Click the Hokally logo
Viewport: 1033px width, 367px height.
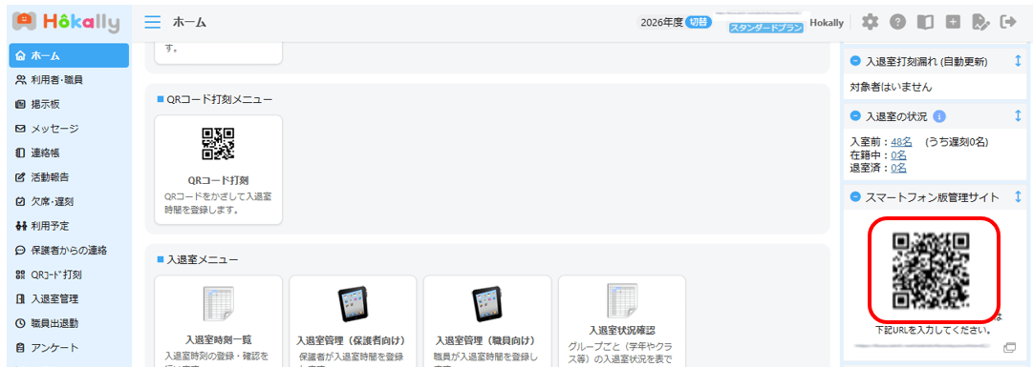coord(66,22)
